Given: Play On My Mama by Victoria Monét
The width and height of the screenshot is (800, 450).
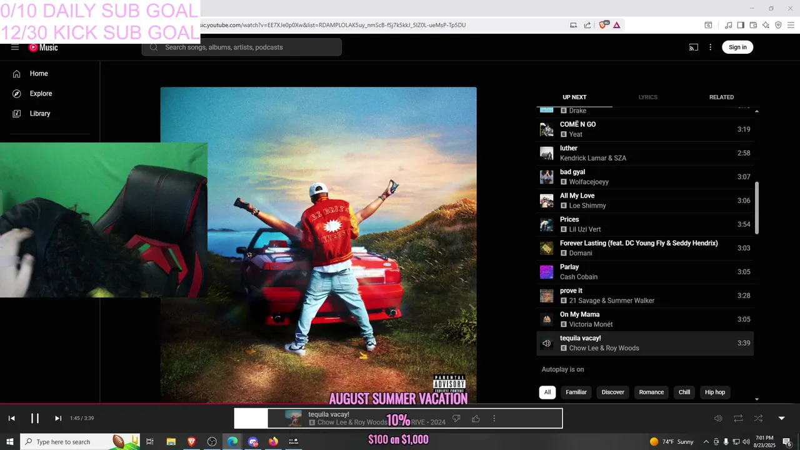Looking at the screenshot, I should [645, 319].
